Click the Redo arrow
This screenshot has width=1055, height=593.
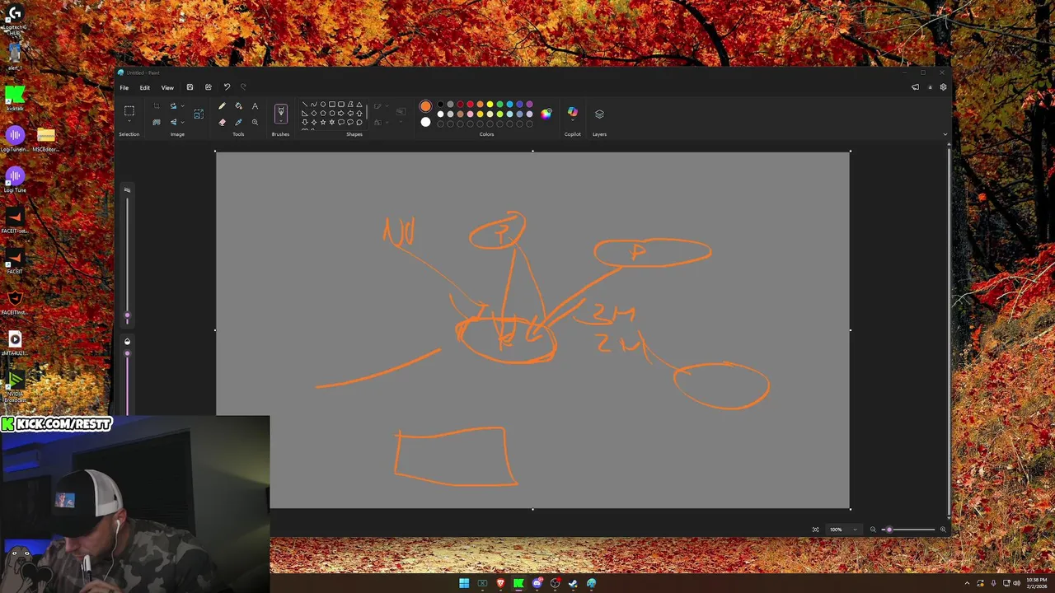tap(243, 87)
